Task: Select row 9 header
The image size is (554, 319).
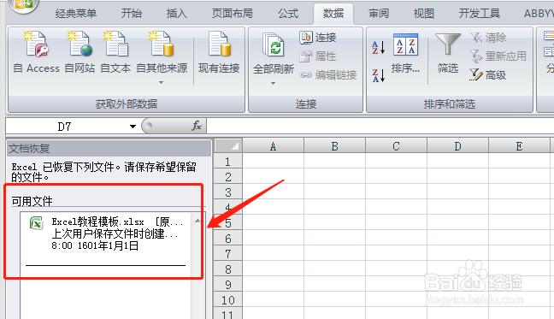Action: pos(228,285)
